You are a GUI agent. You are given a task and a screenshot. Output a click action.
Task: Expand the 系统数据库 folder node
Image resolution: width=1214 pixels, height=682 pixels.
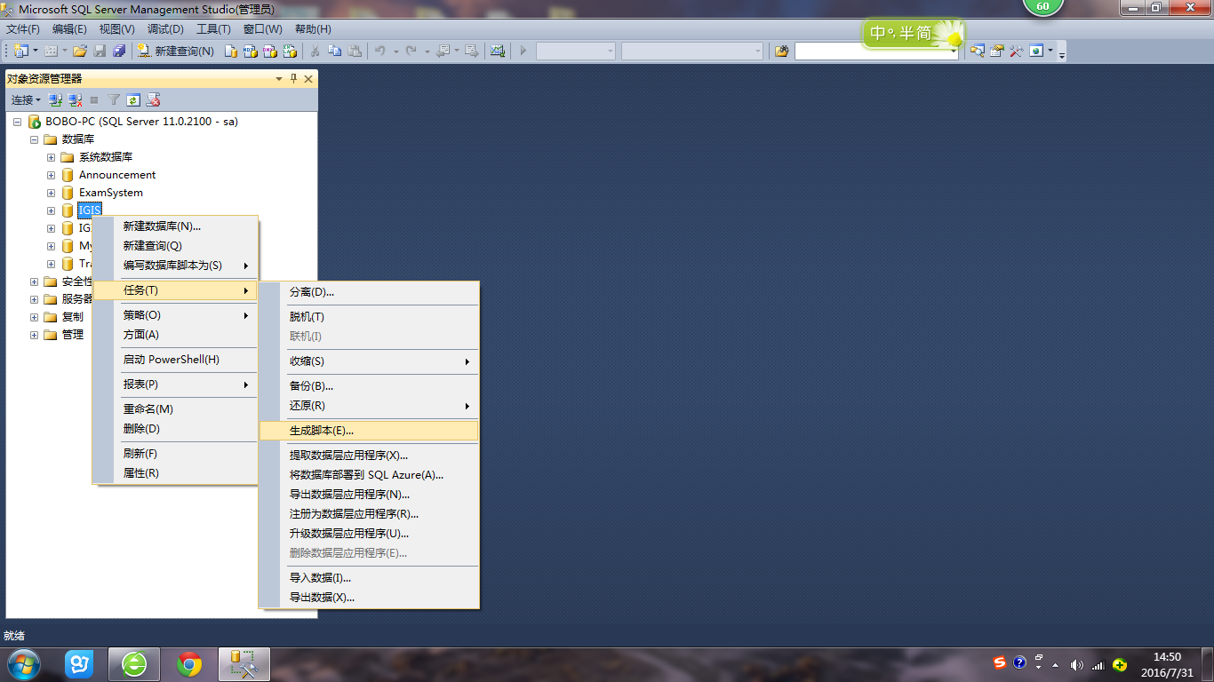52,157
